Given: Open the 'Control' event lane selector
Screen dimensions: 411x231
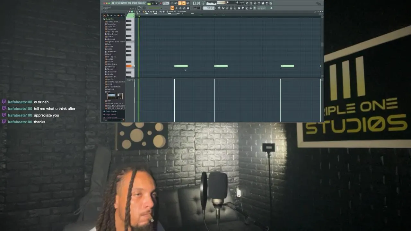Looking at the screenshot, I should pos(130,80).
